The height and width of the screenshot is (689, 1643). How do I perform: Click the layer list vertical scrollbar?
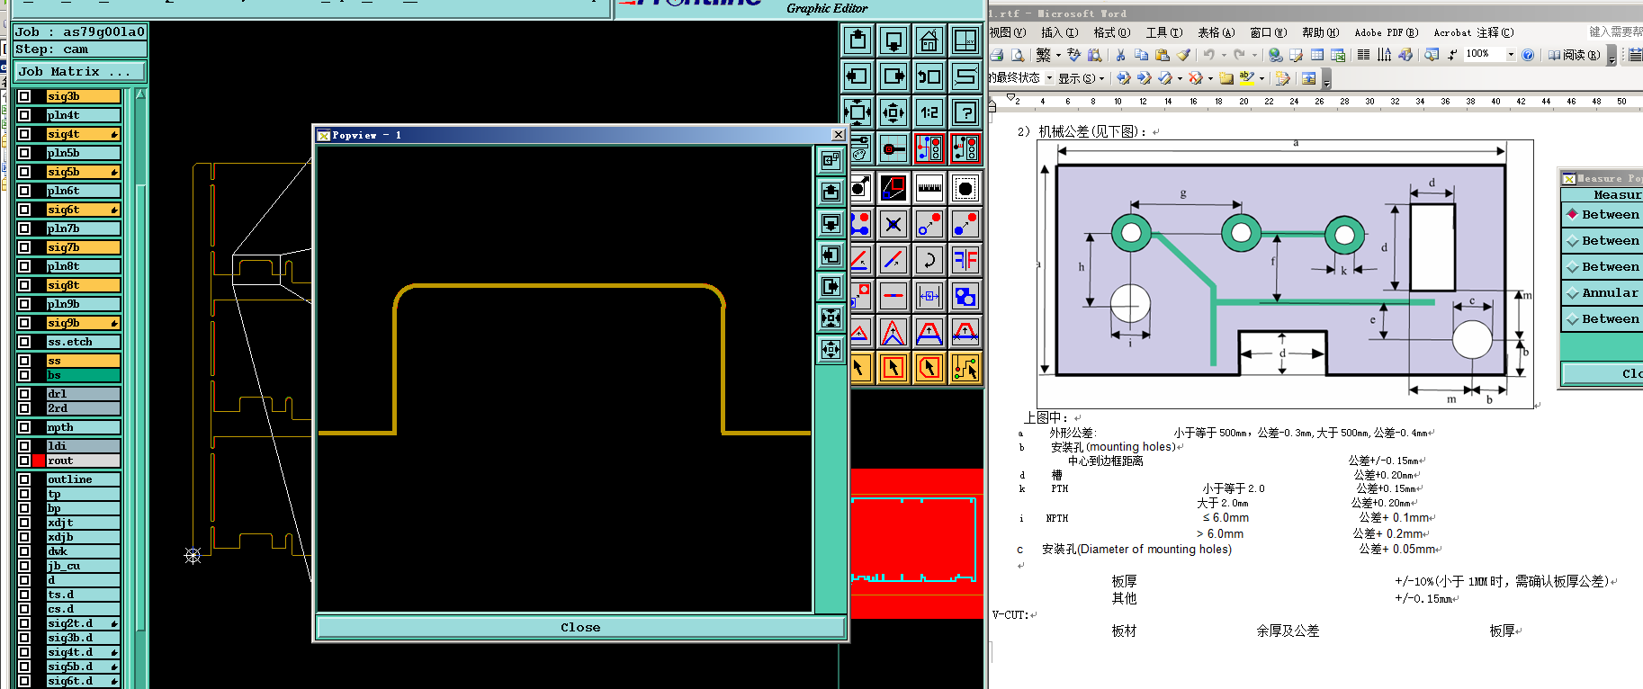[139, 387]
